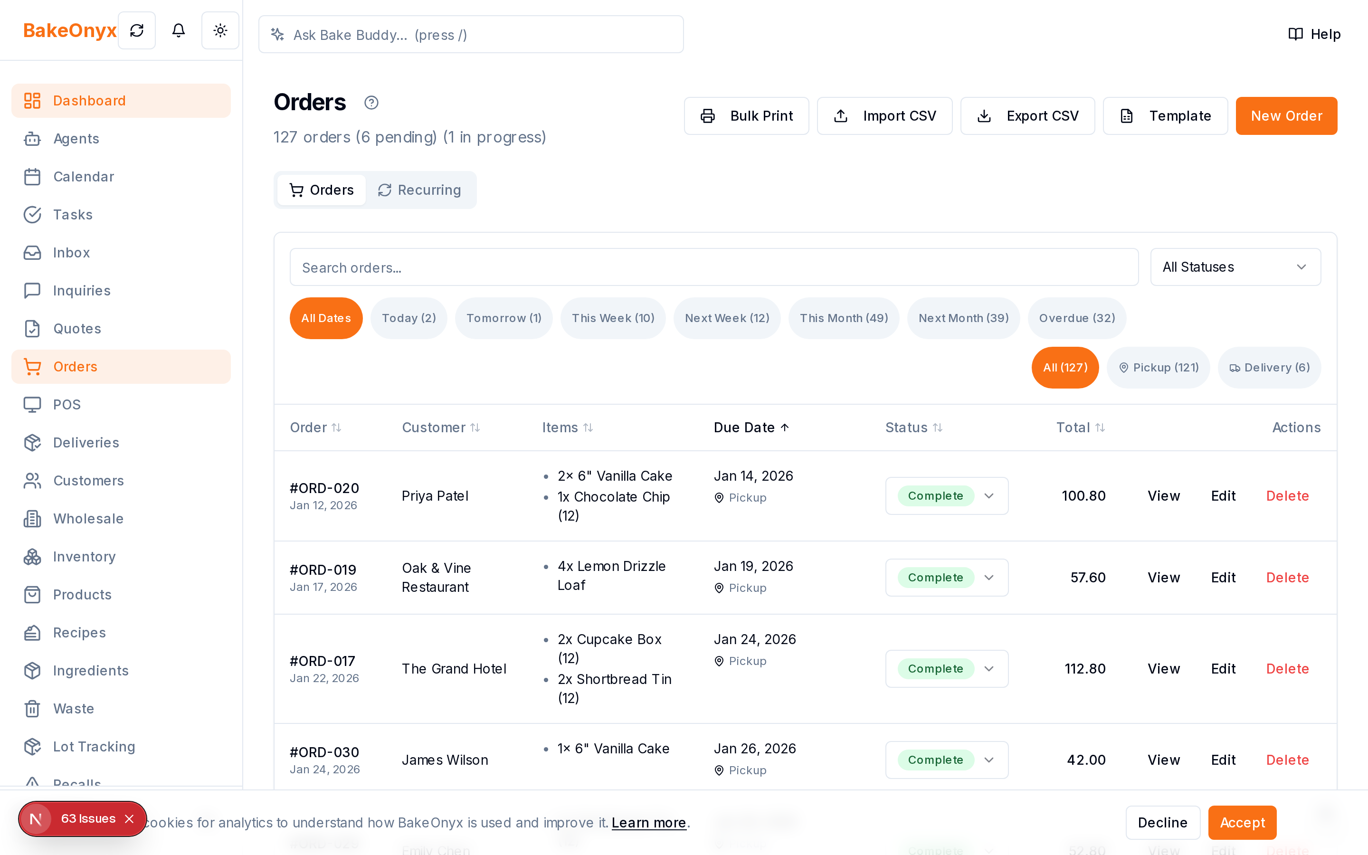Screen dimensions: 1368x855
Task: Filter orders by This Week (10)
Action: 613,318
